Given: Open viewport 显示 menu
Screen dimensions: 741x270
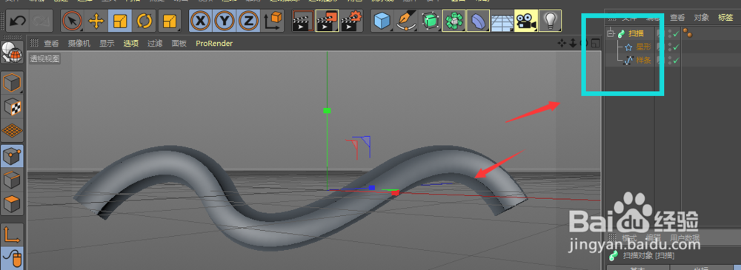Looking at the screenshot, I should coord(107,44).
